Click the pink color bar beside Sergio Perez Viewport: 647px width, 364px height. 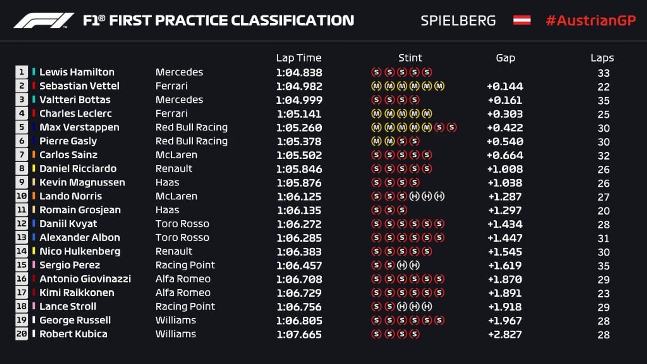(x=34, y=265)
